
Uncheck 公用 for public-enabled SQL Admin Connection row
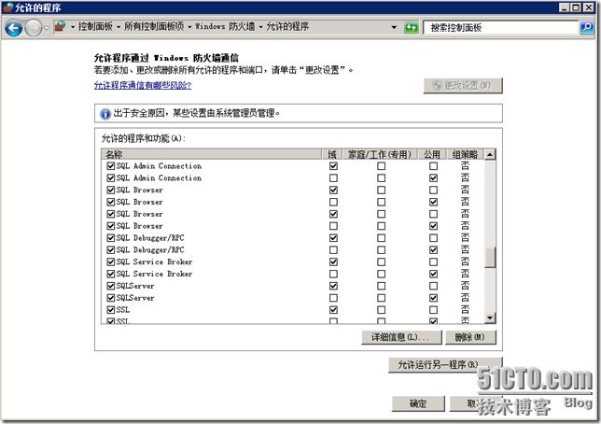click(x=433, y=178)
